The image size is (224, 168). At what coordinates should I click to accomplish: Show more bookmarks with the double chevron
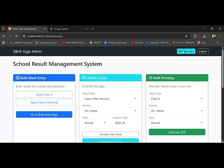coord(218,43)
